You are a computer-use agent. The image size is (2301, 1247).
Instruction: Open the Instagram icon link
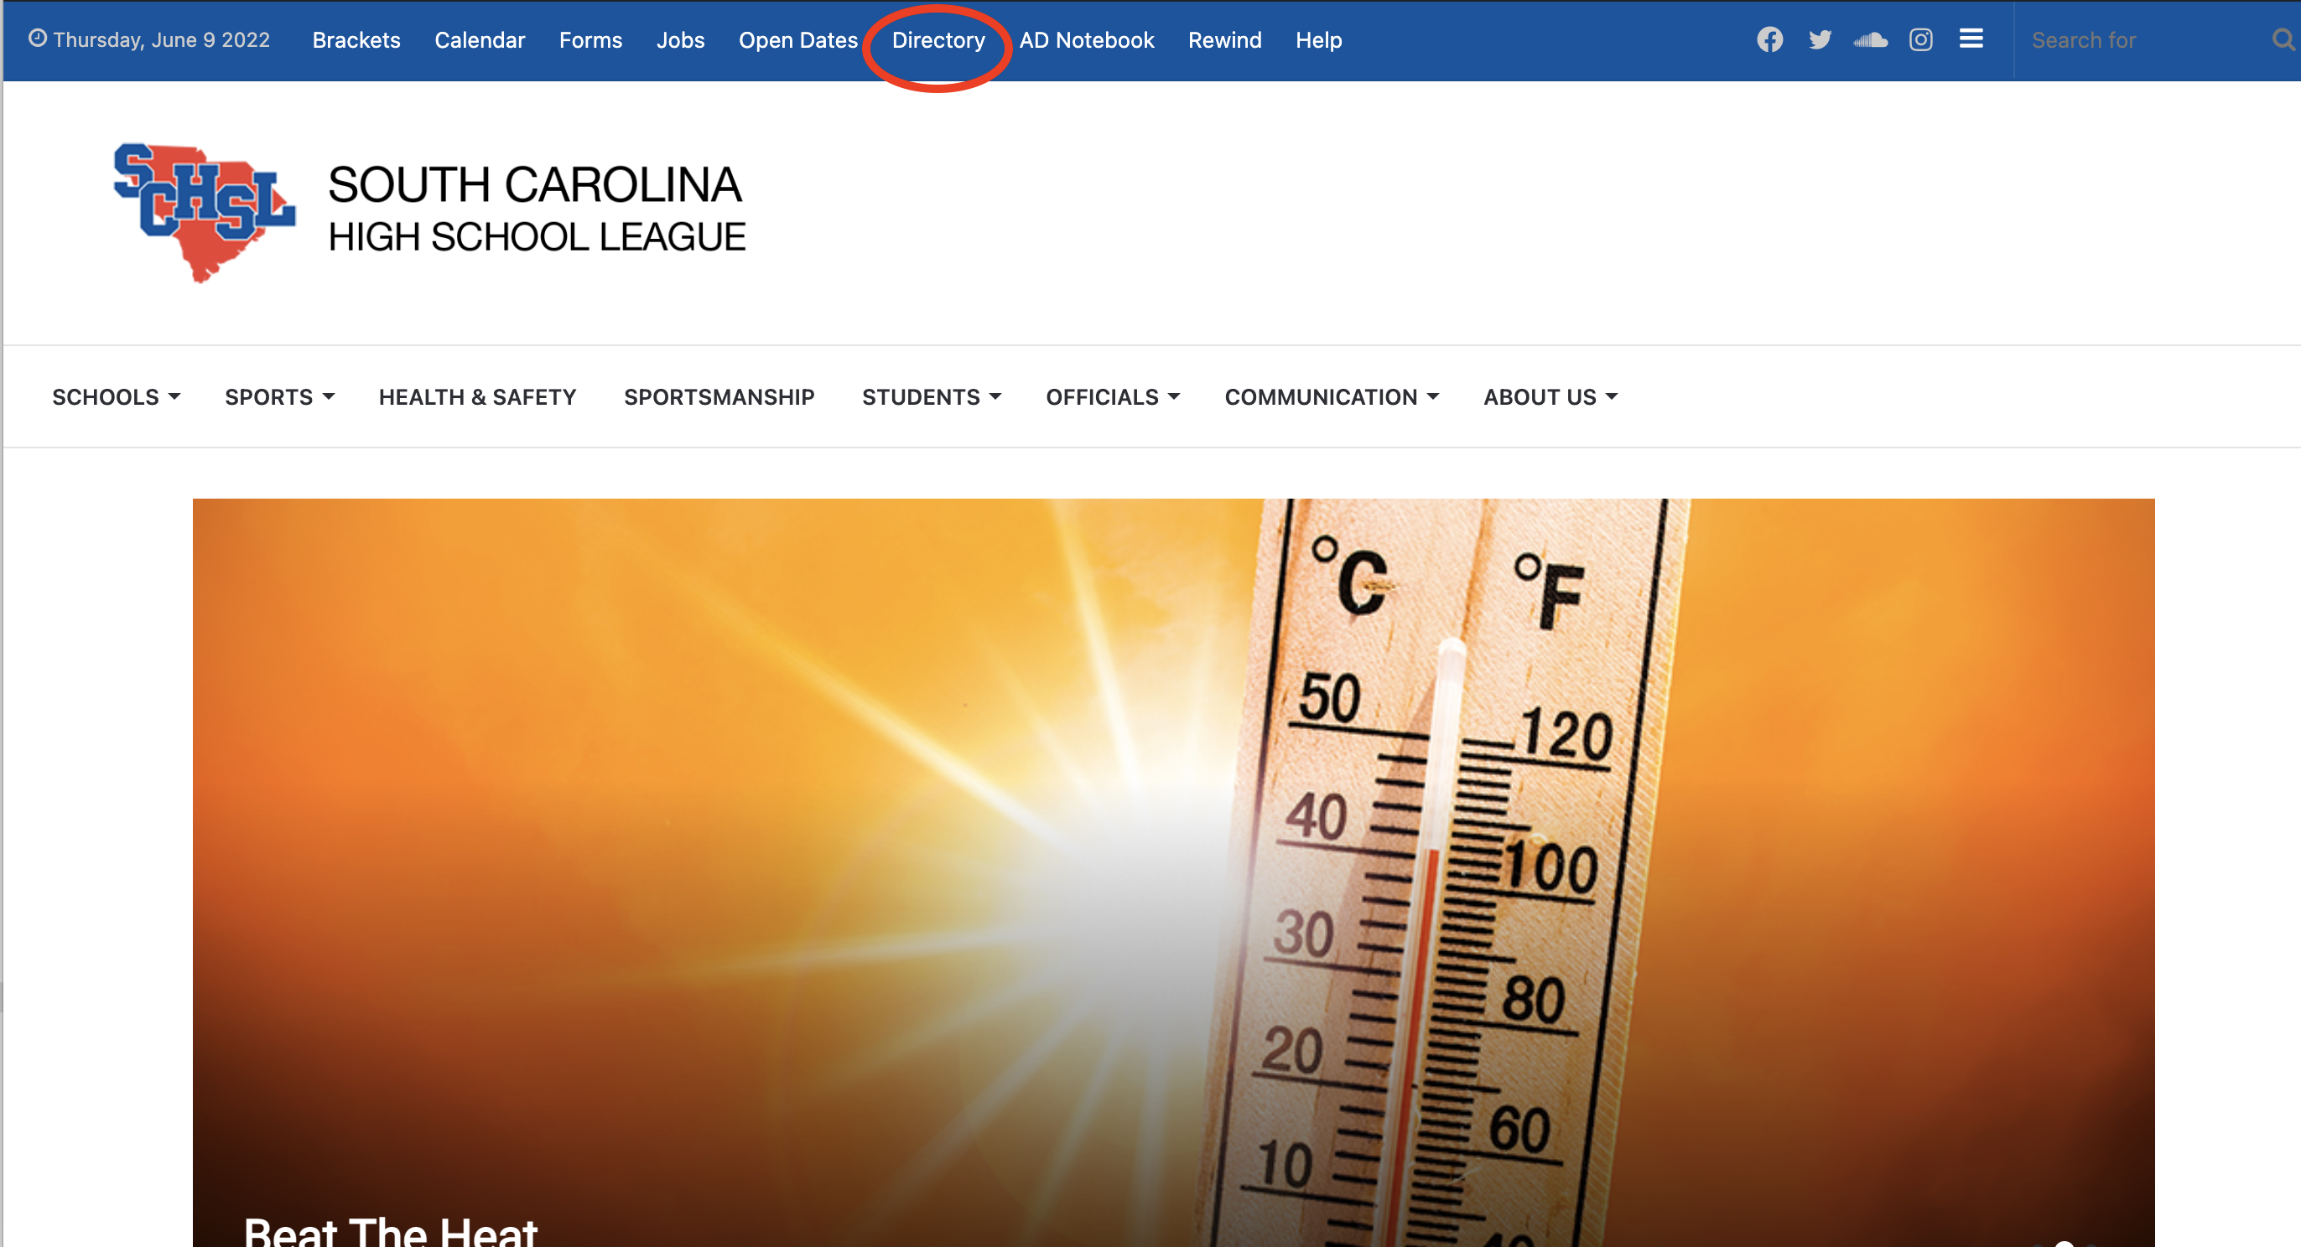[1920, 40]
